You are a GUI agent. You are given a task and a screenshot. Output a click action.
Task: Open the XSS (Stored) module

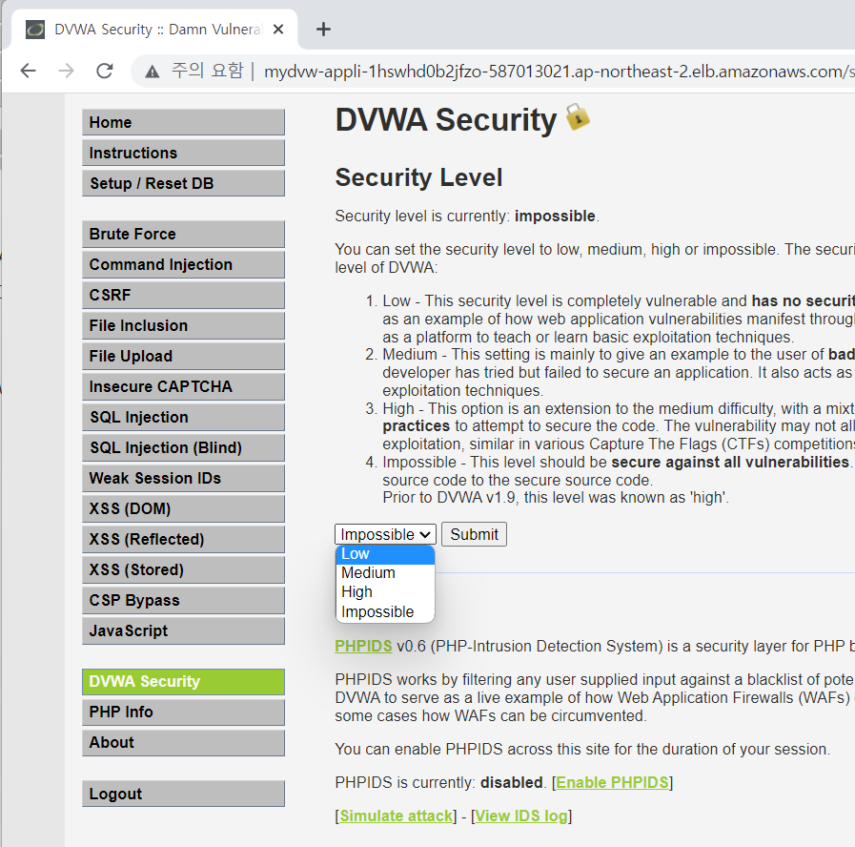click(183, 570)
